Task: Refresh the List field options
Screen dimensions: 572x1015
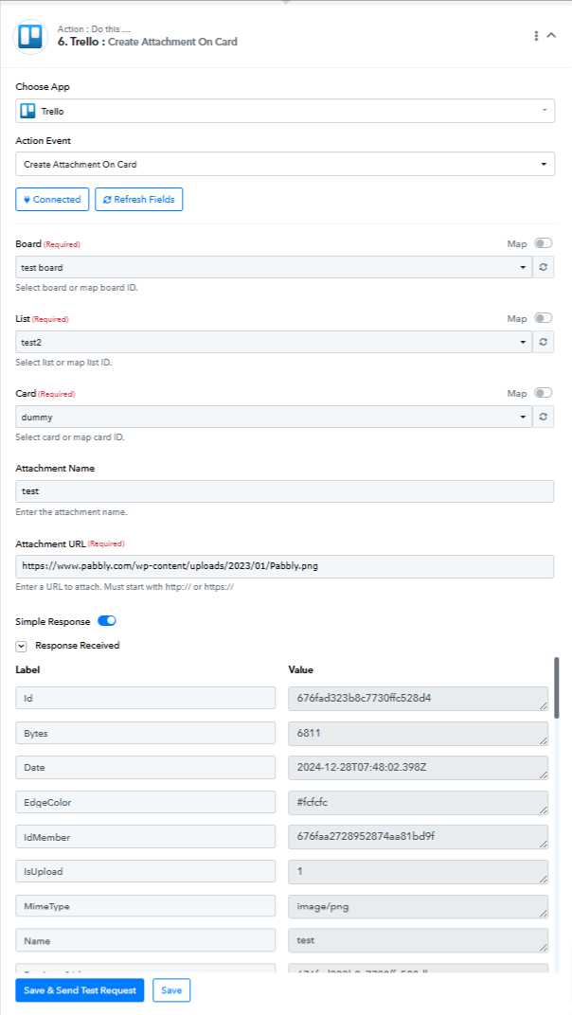Action: [x=544, y=342]
